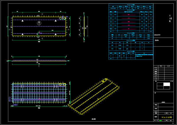Select magenta marker in the bottom reinforcement plan
The image size is (177, 125).
(39, 99)
